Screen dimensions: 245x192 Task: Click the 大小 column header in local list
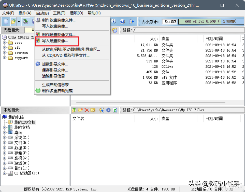click(147, 118)
